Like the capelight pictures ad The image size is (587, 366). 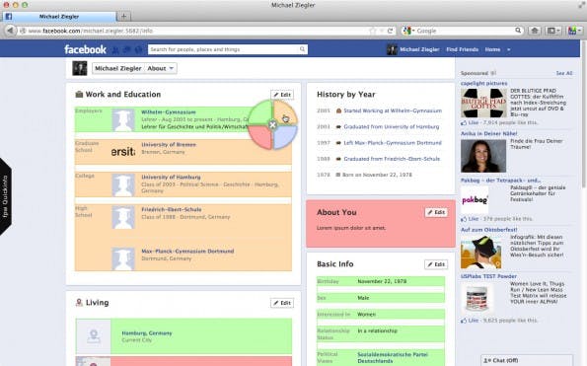pos(474,122)
